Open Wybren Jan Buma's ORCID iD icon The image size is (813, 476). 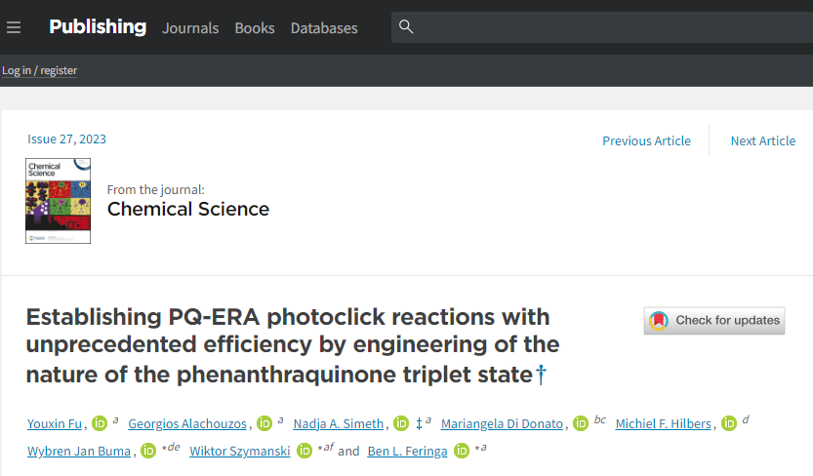pyautogui.click(x=148, y=451)
